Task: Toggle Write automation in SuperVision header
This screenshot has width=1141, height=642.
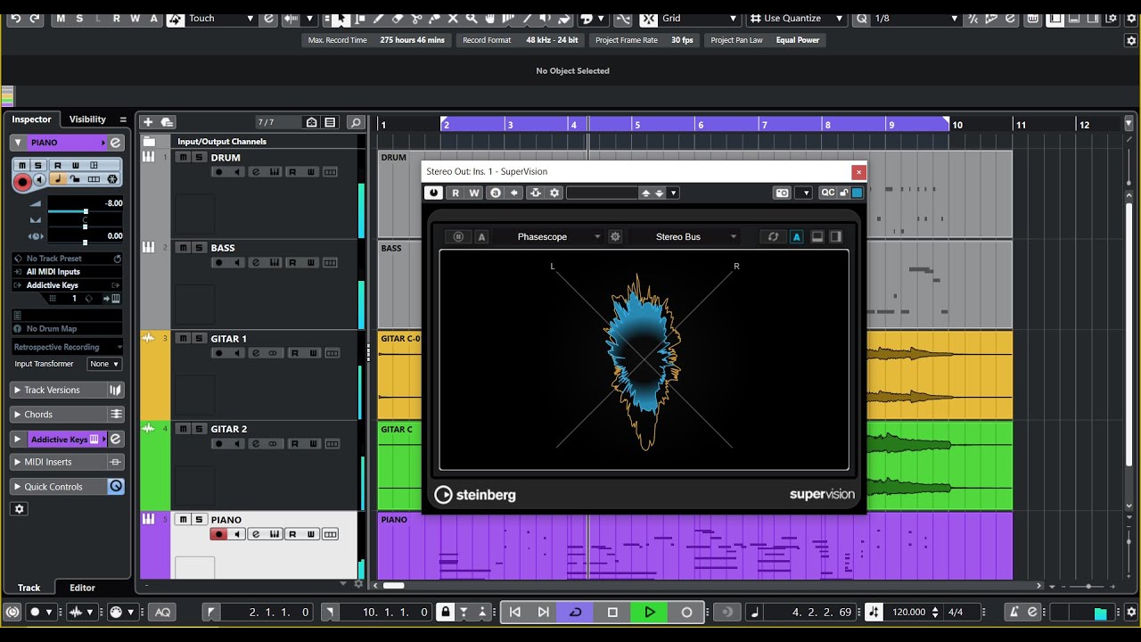Action: click(474, 193)
